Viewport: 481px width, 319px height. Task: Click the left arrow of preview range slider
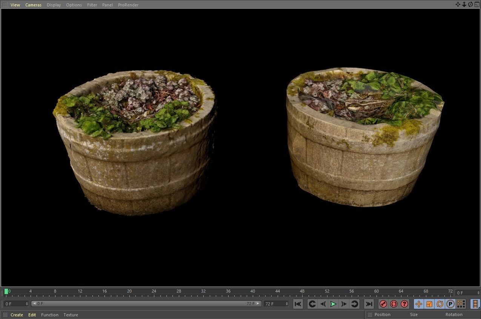click(34, 304)
